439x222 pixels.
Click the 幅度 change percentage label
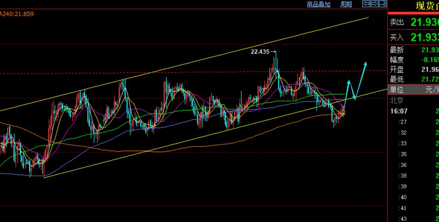coord(397,60)
